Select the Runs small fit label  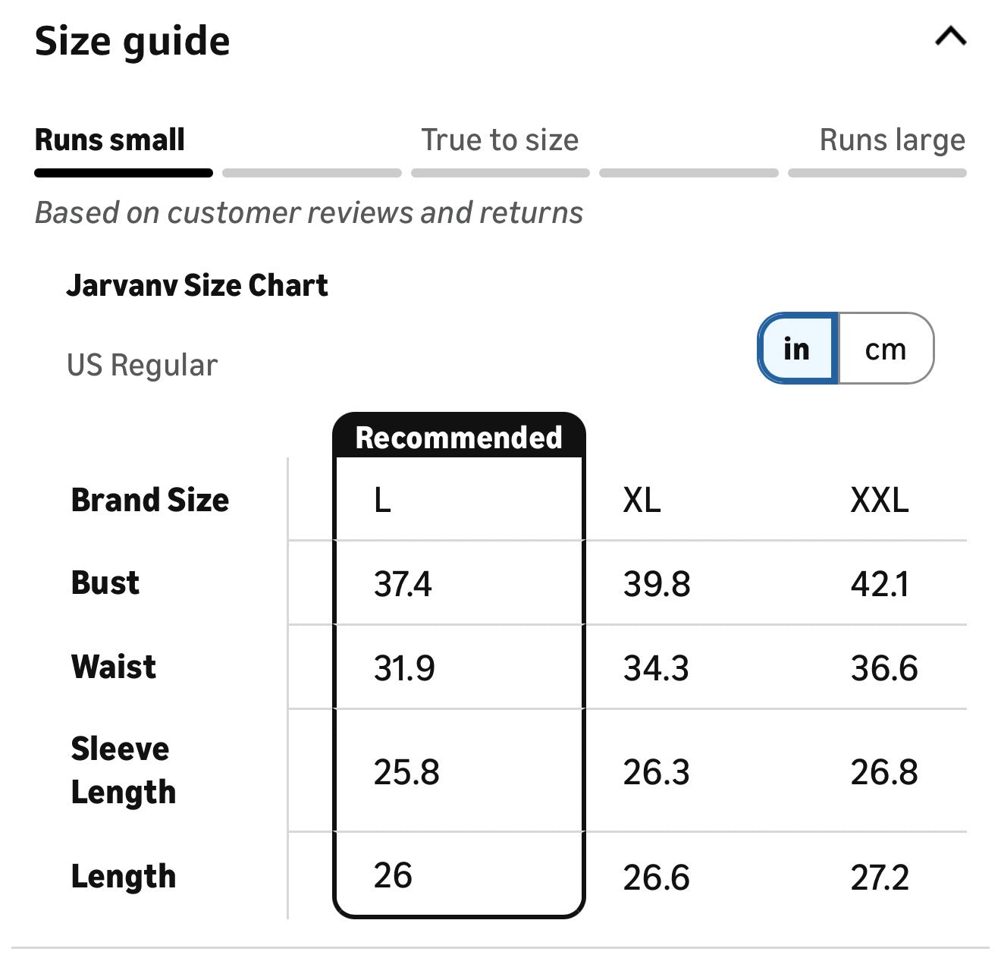pos(110,140)
